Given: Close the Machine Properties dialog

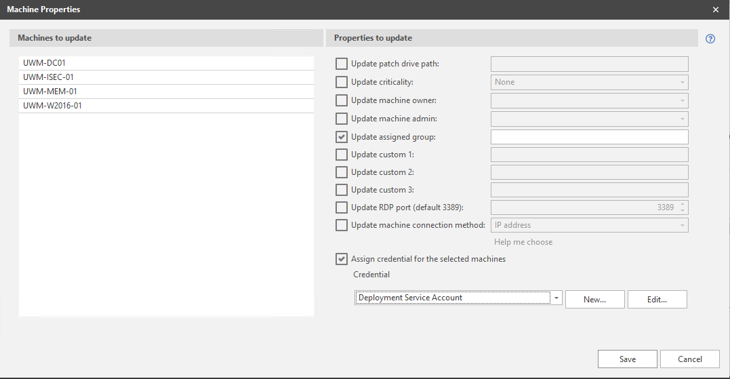Looking at the screenshot, I should pyautogui.click(x=716, y=9).
